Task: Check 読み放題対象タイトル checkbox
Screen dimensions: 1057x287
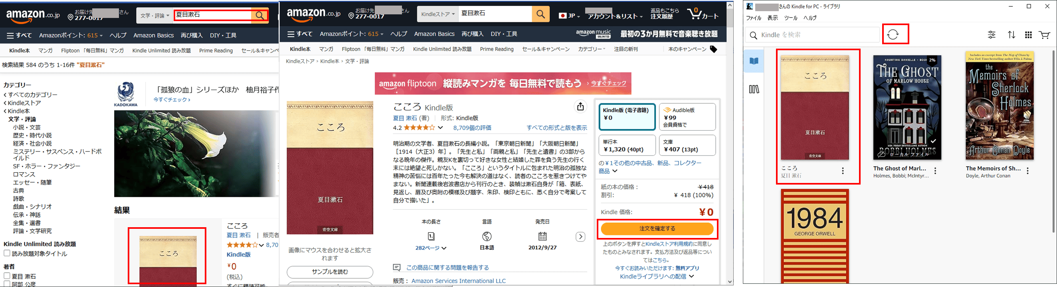Action: click(x=7, y=254)
